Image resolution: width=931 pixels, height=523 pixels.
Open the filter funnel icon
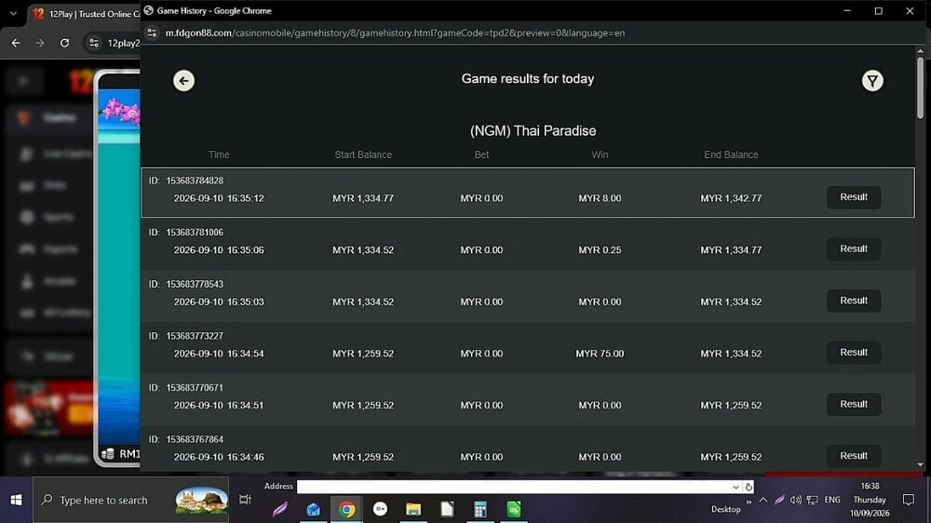click(x=872, y=81)
